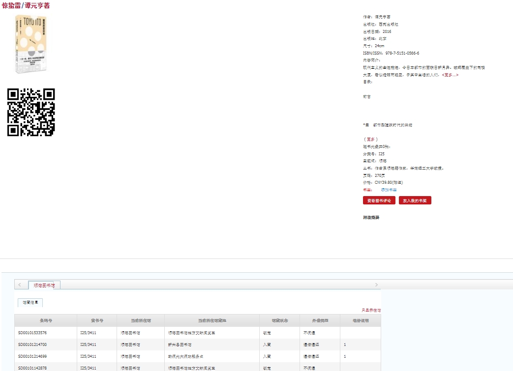Click the 条码号 column header
The image size is (513, 371).
click(46, 321)
